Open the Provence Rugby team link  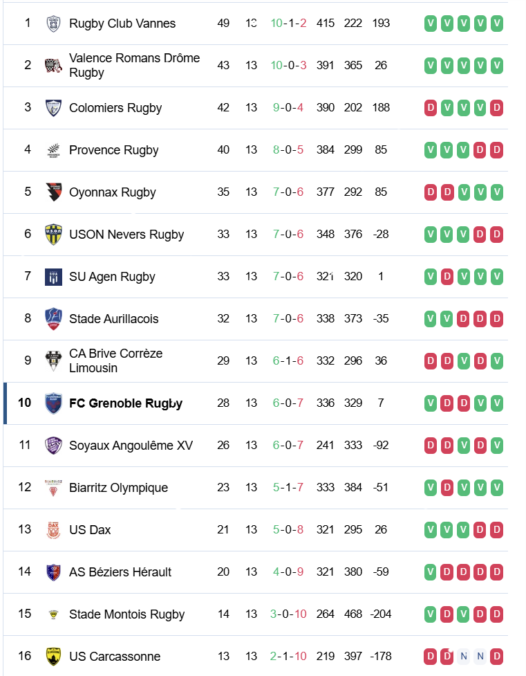[113, 150]
